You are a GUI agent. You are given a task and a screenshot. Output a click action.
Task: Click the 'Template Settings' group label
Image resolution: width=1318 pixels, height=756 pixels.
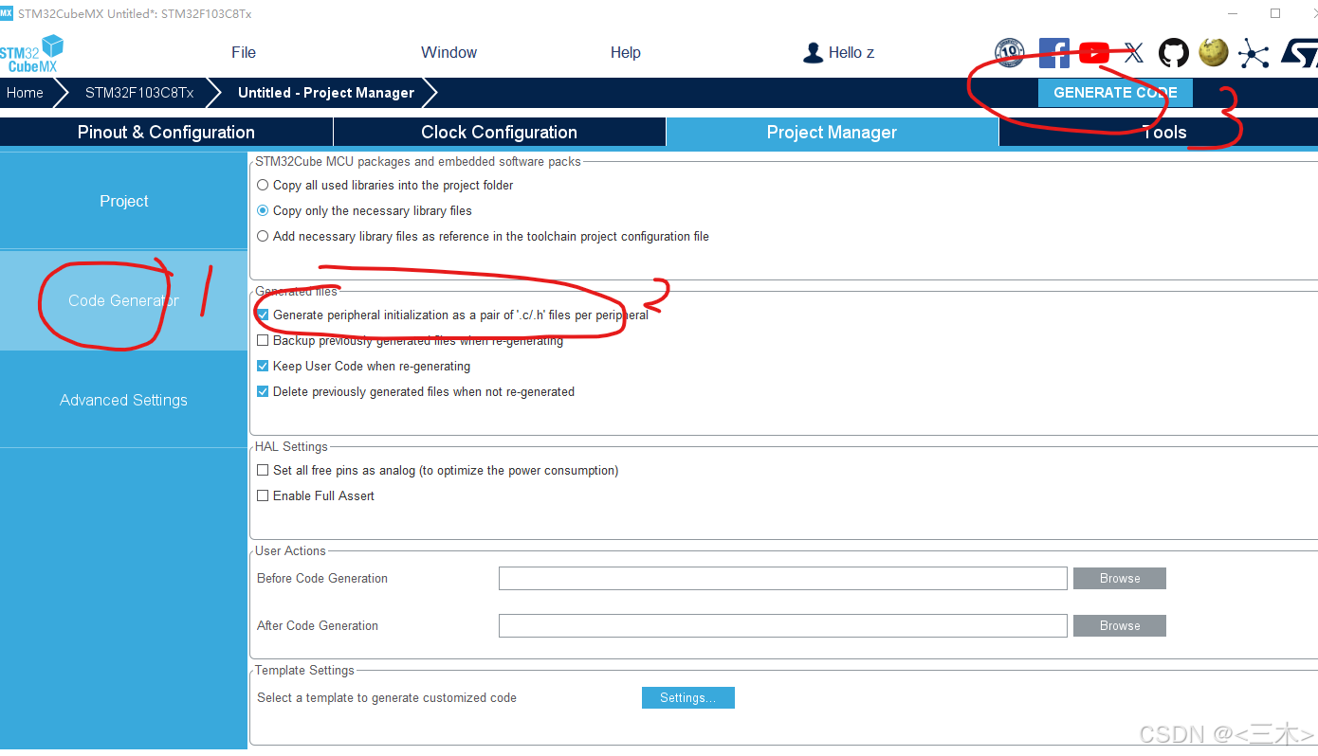pos(304,670)
